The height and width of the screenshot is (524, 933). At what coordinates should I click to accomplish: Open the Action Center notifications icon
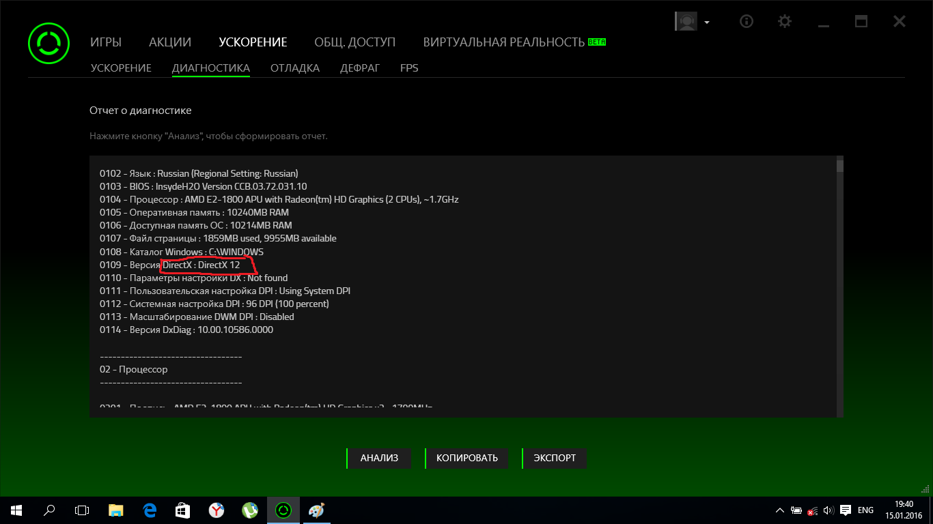pyautogui.click(x=845, y=510)
